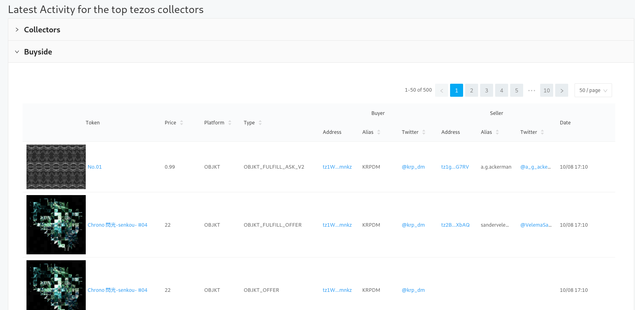Viewport: 635px width, 310px height.
Task: Expand the Collapsed Collectors panel
Action: [x=42, y=30]
